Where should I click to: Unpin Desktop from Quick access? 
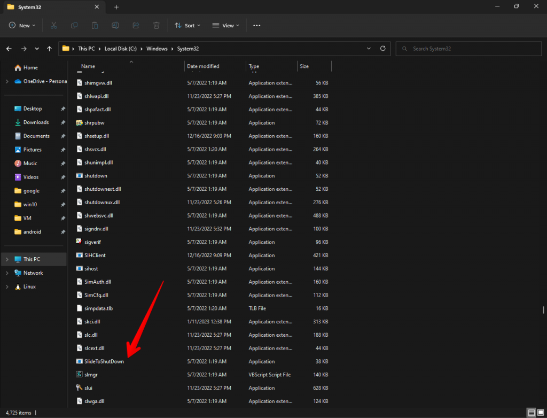pyautogui.click(x=63, y=109)
